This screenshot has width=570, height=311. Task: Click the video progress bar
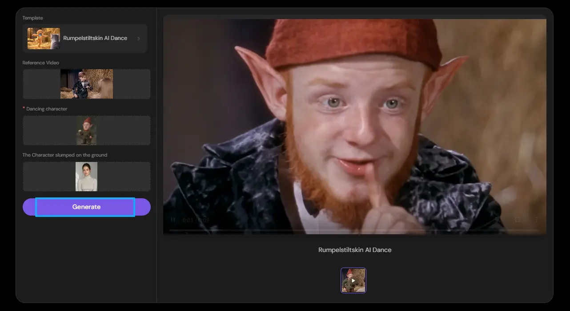pyautogui.click(x=355, y=230)
